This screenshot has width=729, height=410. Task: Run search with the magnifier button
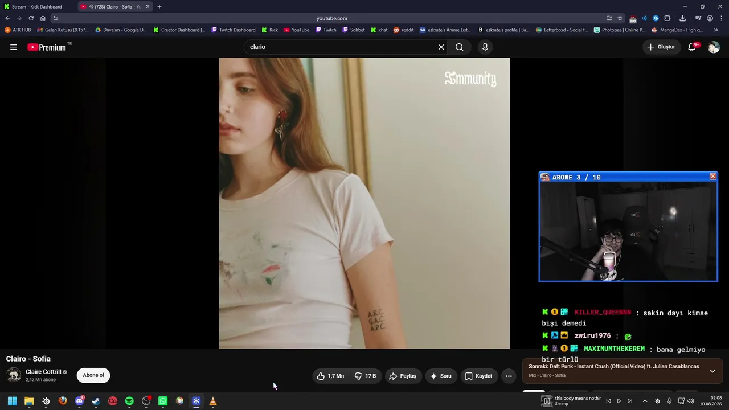click(x=460, y=47)
